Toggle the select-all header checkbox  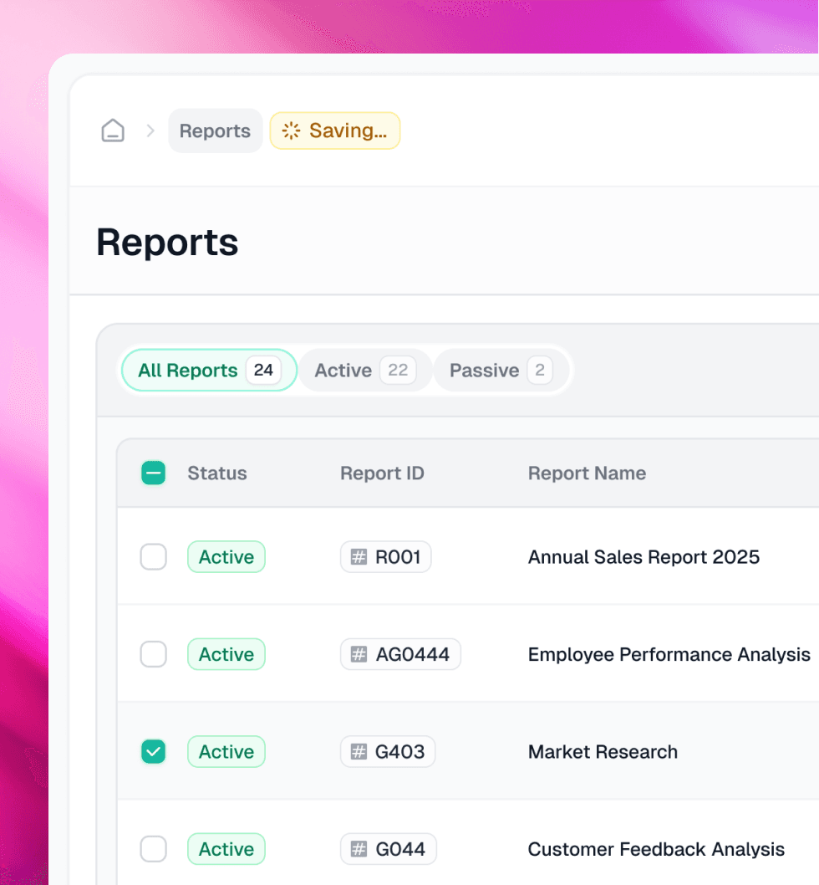click(x=153, y=473)
